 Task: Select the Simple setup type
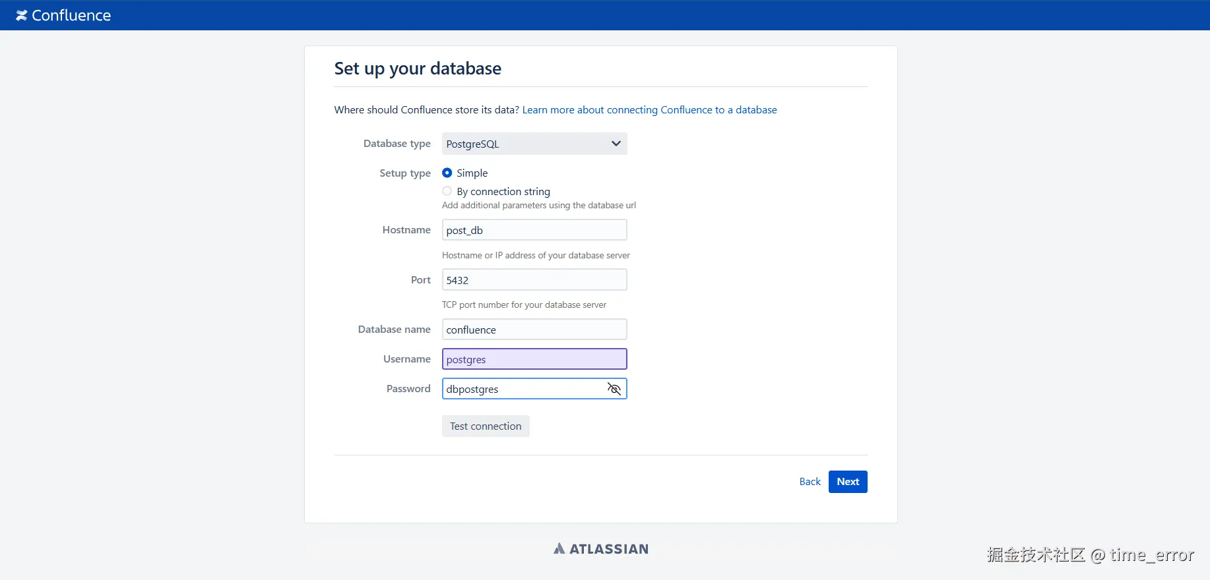(447, 173)
